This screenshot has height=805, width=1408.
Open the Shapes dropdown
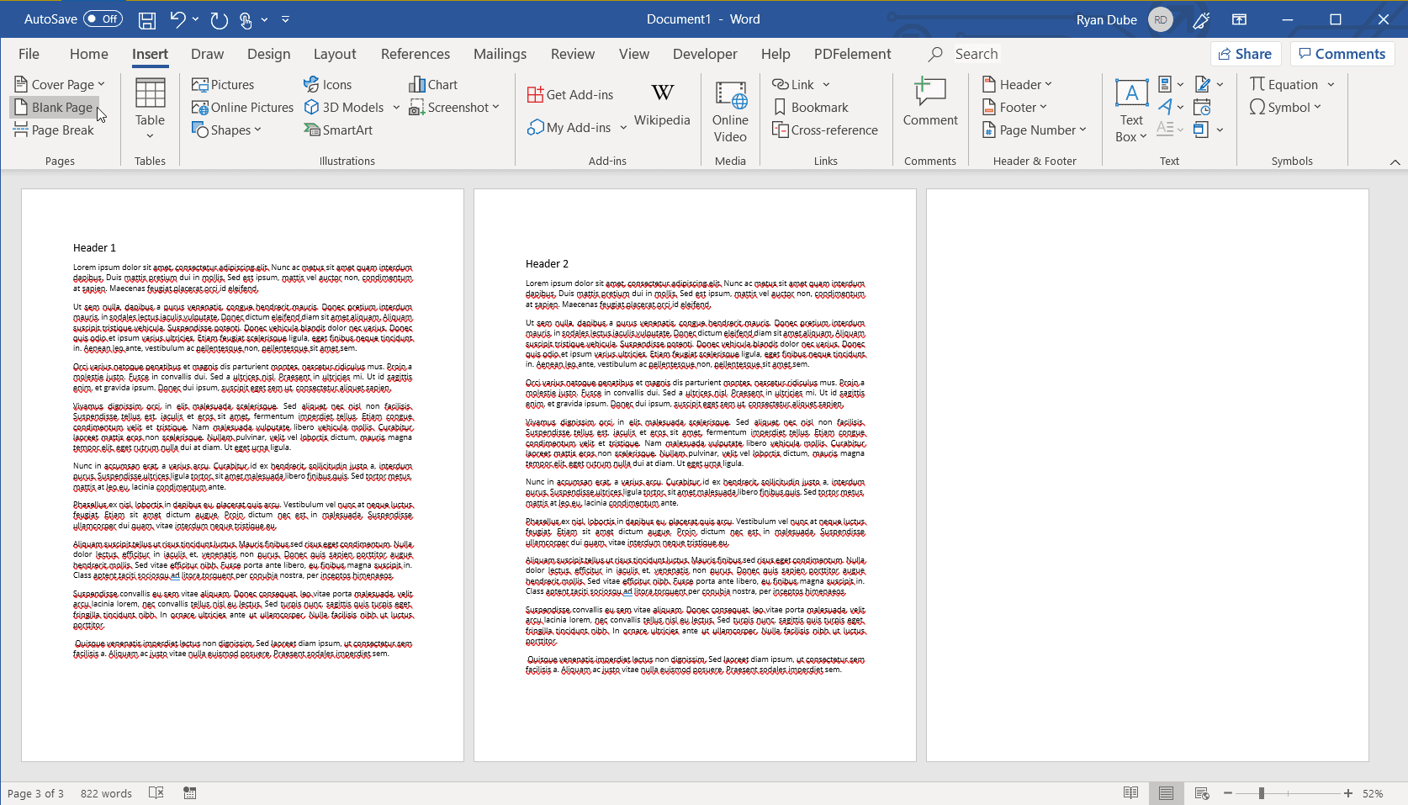226,130
